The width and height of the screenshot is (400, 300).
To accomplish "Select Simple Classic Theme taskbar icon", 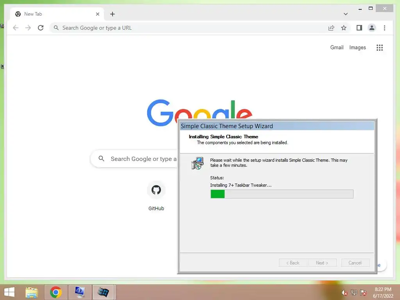I will tap(104, 292).
